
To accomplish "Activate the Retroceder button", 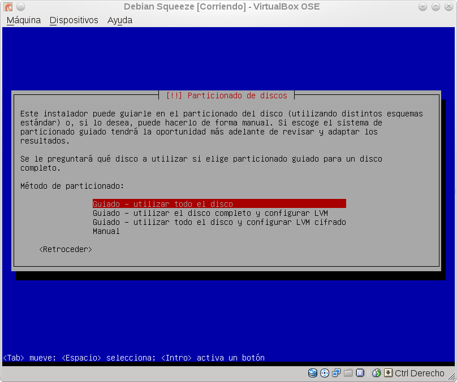I will [x=66, y=249].
